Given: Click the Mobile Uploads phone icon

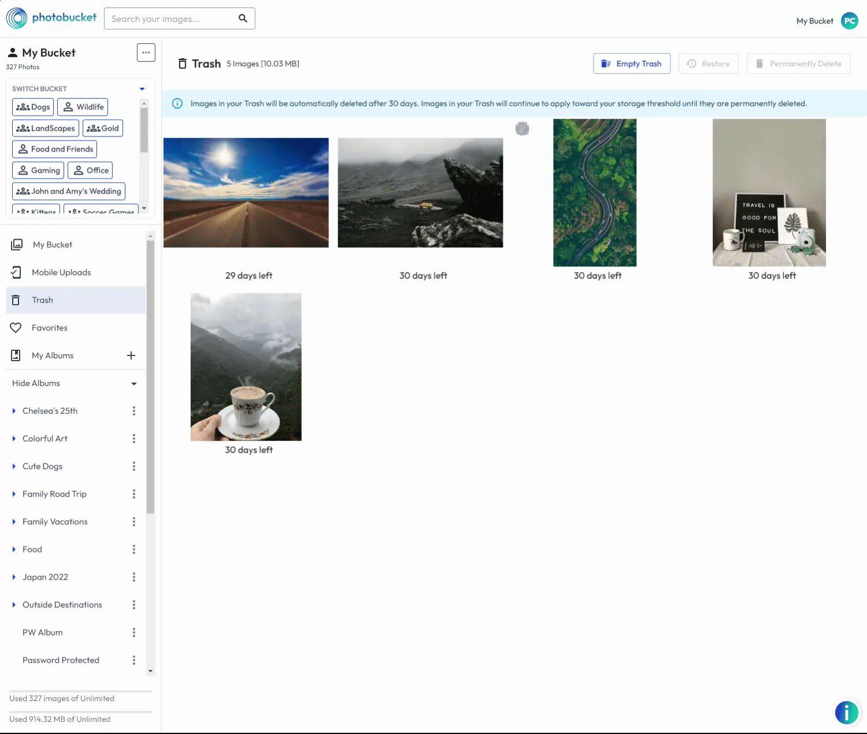Looking at the screenshot, I should 16,272.
